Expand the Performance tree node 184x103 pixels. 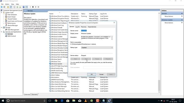[x=4, y=23]
